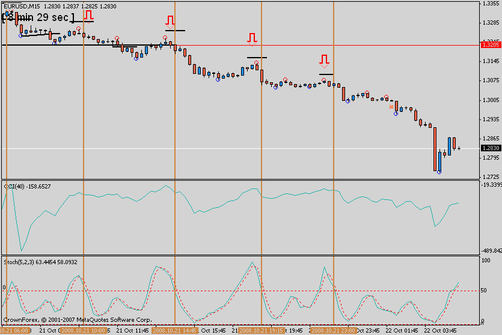This screenshot has height=335, width=502.
Task: Click the -489.842 CCI scale value
Action: coord(492,251)
